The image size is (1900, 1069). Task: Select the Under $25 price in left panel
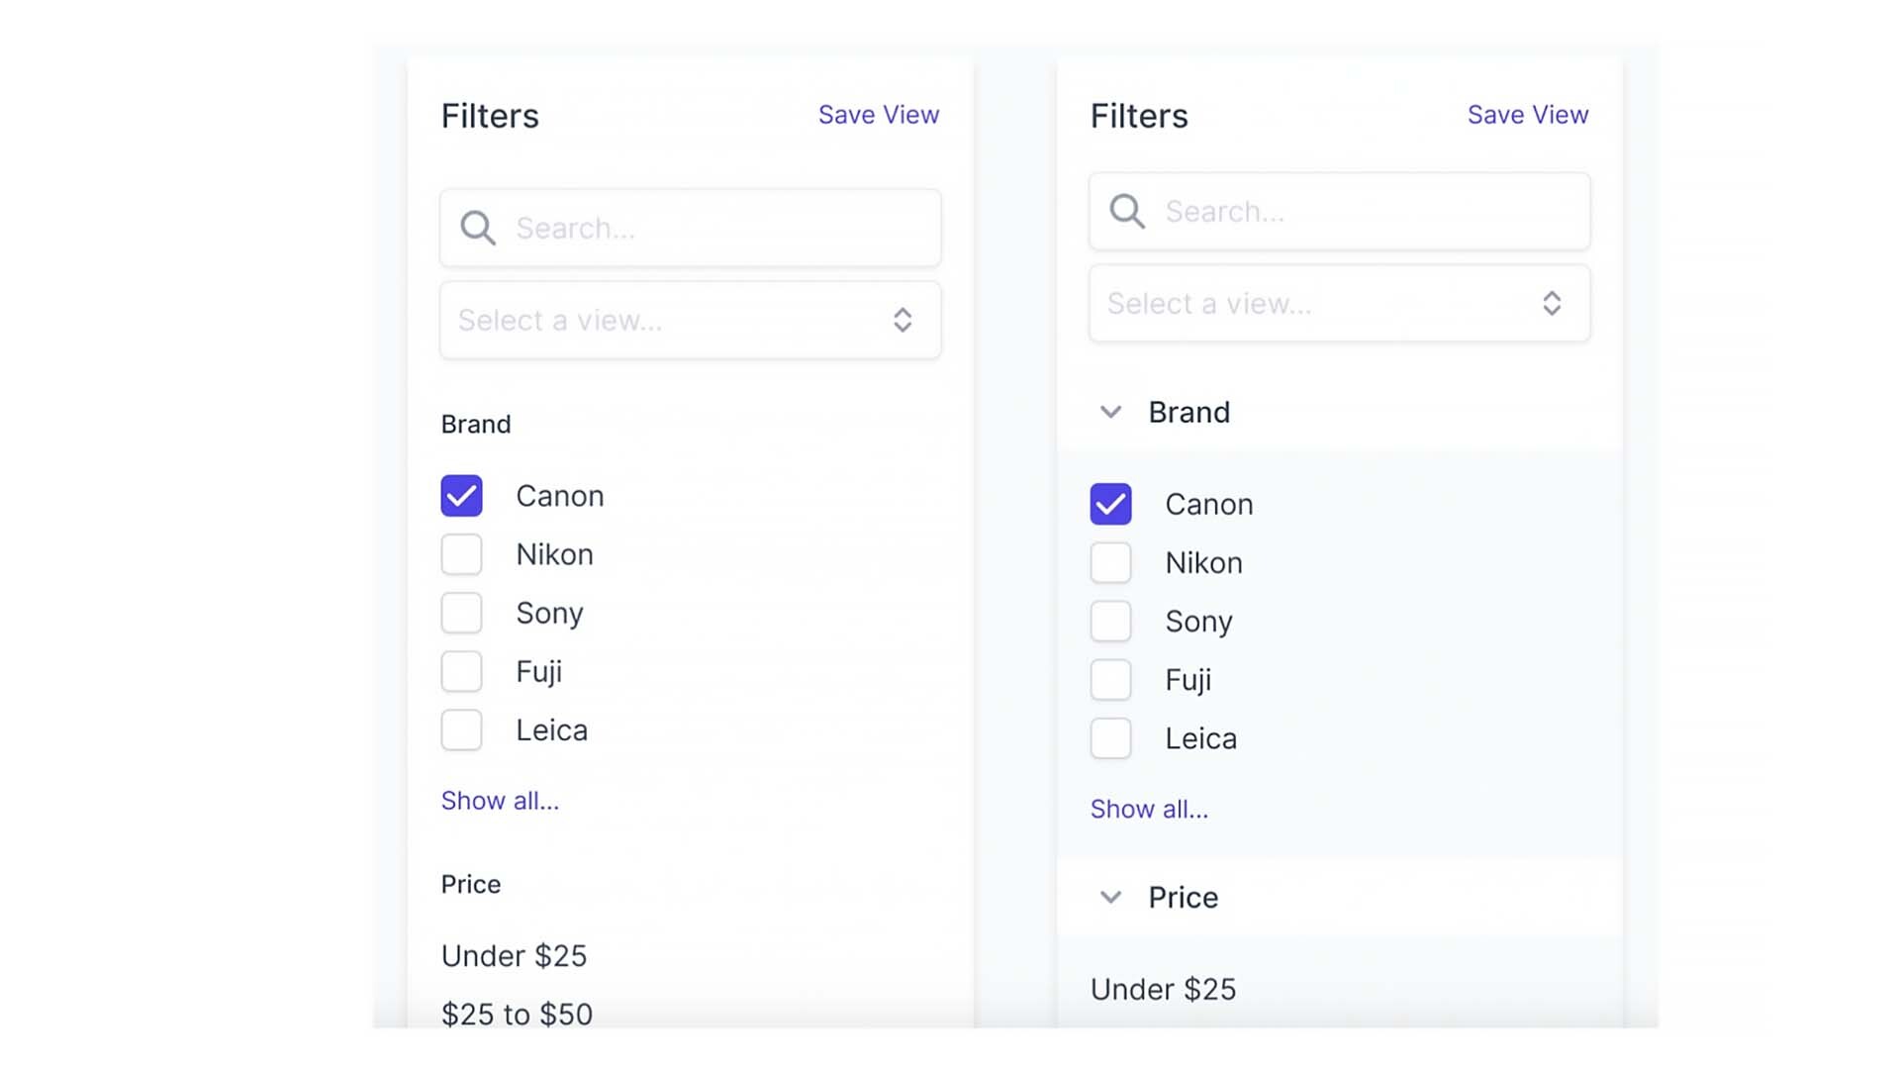tap(514, 956)
